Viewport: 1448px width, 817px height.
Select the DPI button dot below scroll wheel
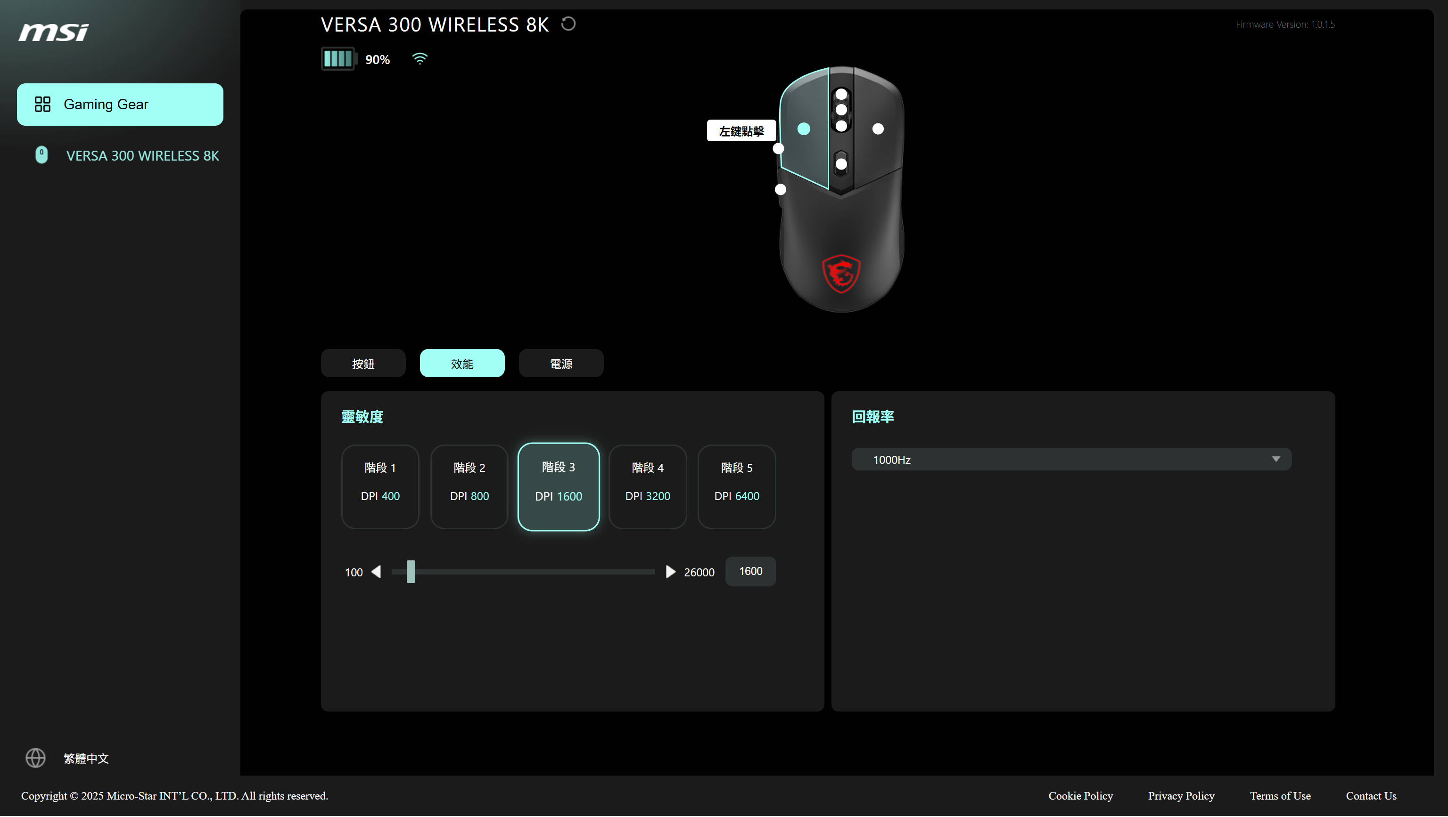tap(841, 164)
